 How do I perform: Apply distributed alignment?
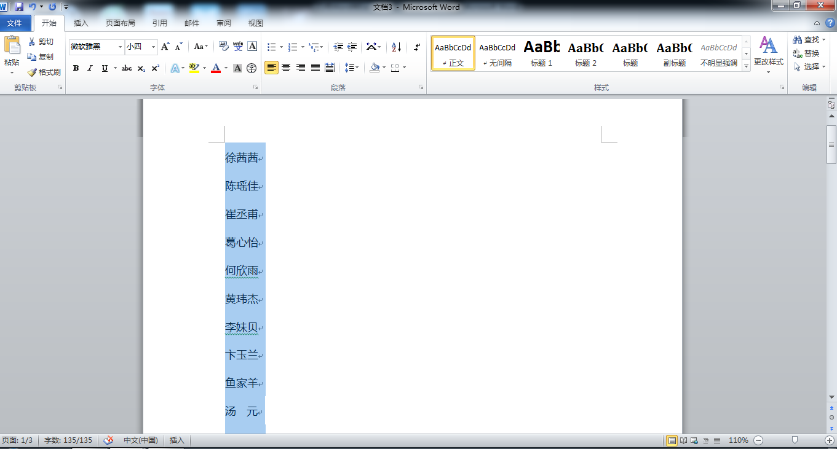point(330,68)
